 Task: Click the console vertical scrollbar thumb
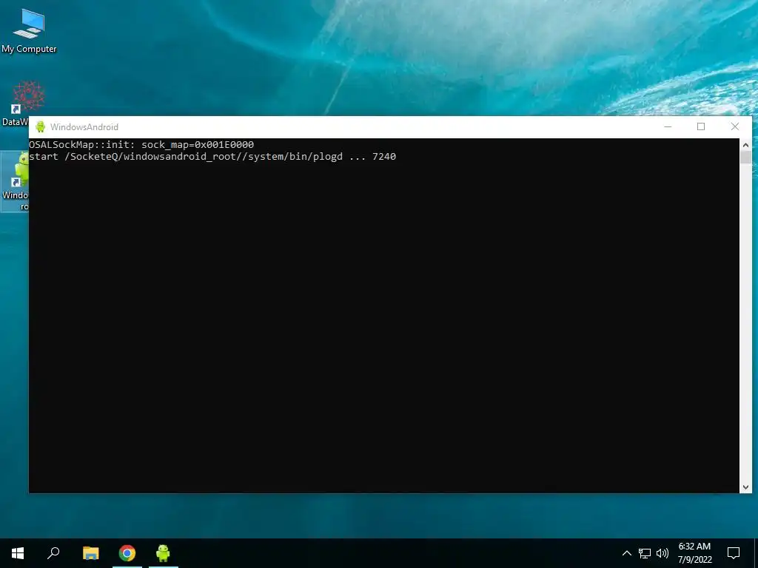745,158
